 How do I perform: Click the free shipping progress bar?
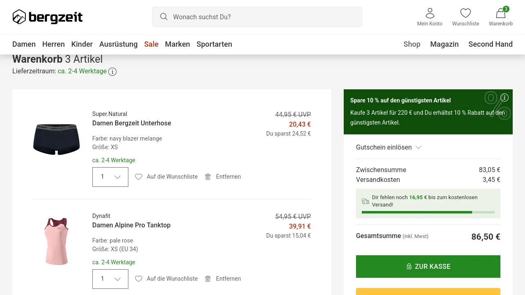click(428, 212)
